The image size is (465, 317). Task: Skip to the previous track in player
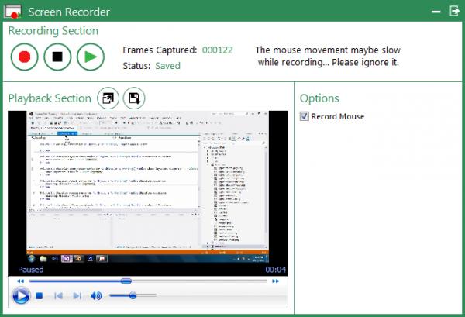pos(58,296)
